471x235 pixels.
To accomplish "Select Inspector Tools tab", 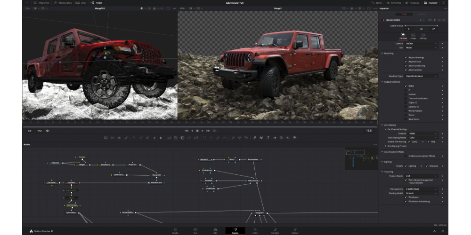I will click(404, 14).
